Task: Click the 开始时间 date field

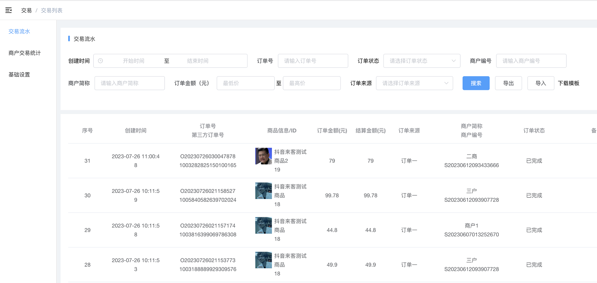Action: 134,61
